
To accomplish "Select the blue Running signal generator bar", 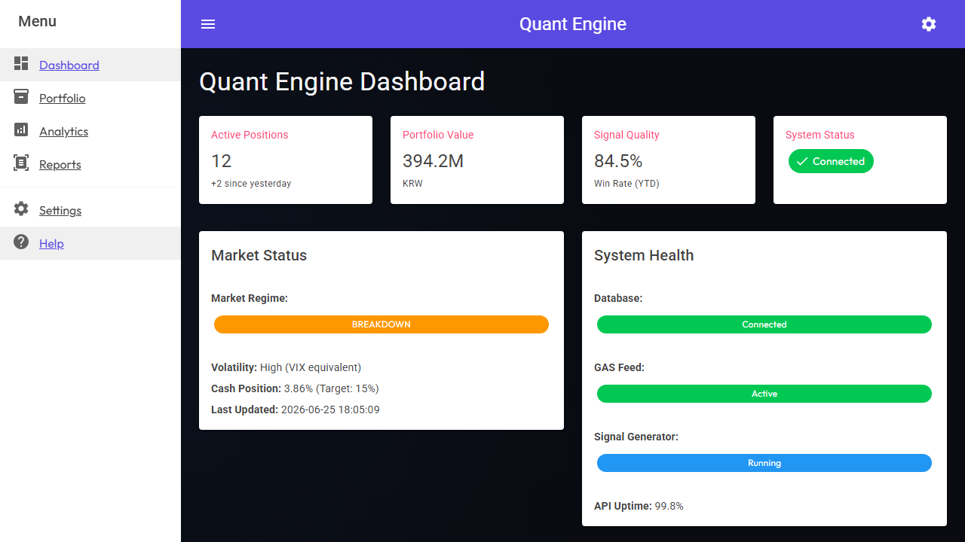I will click(764, 463).
